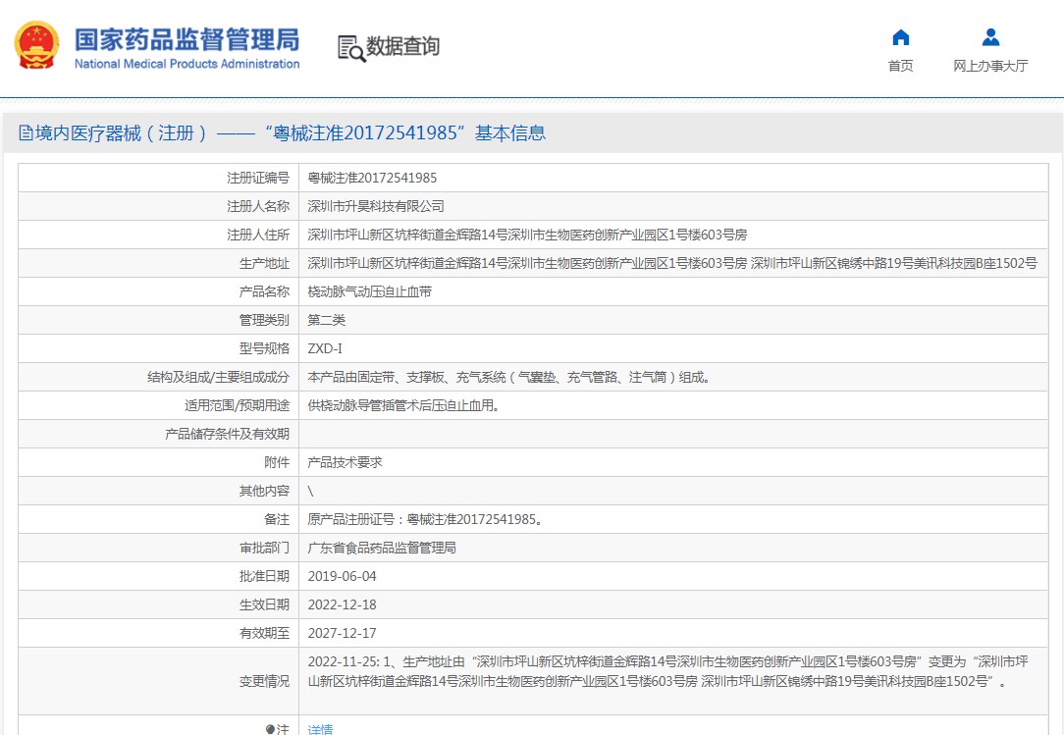1064x735 pixels.
Task: Click National Medical Products Administration English text
Action: (x=186, y=64)
